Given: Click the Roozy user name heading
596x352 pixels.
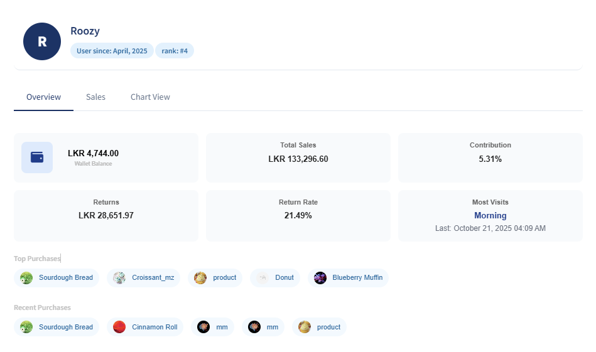Looking at the screenshot, I should pos(85,31).
